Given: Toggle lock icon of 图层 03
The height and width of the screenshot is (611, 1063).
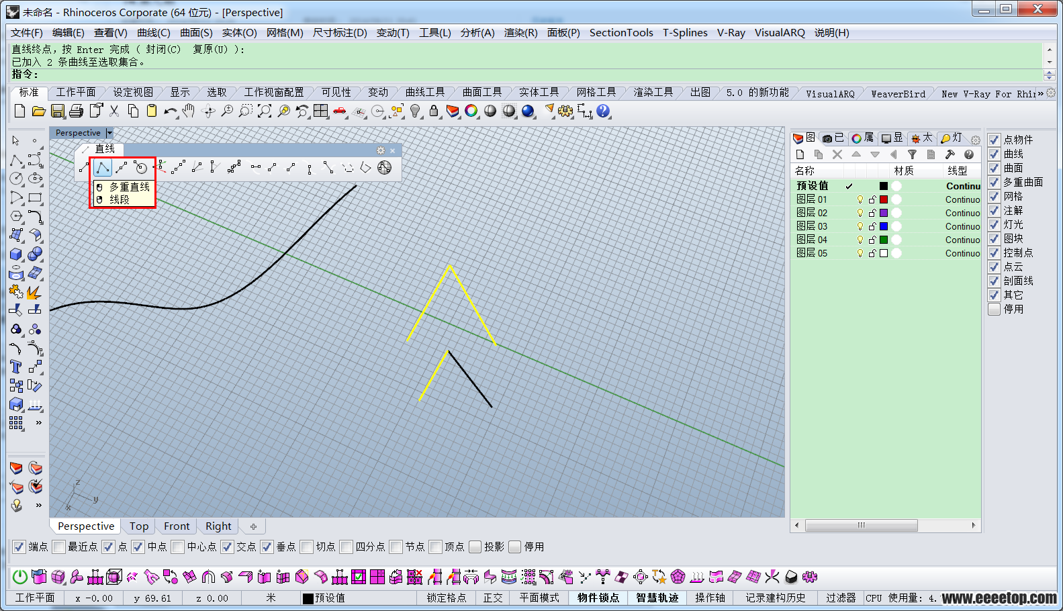Looking at the screenshot, I should click(x=872, y=226).
